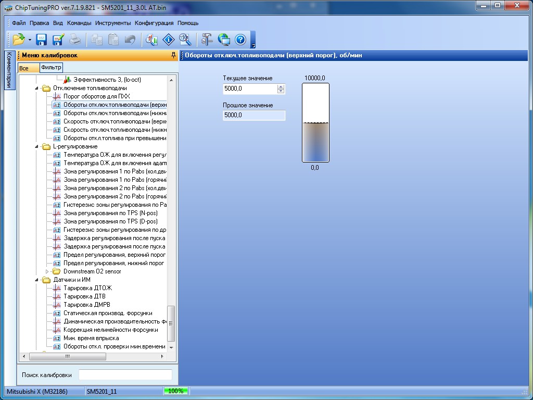Open the hammer and wrench settings icon
Viewport: 533px width, 400px height.
[x=207, y=40]
